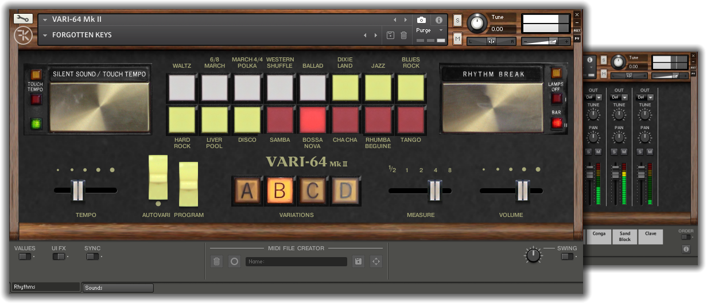Select the Cha Cha rhythm pad
This screenshot has width=707, height=303.
(345, 119)
